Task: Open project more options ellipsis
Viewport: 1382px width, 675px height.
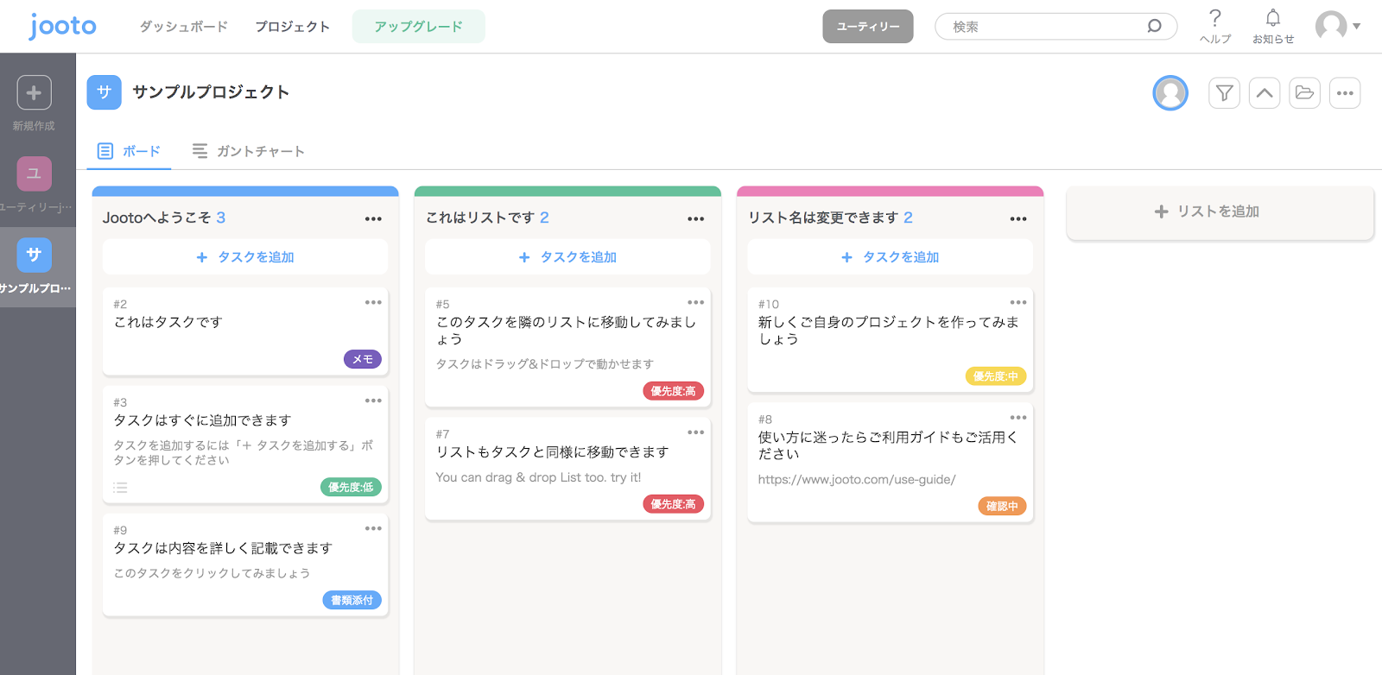Action: 1345,93
